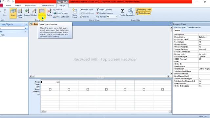Select the General tab in Property Sheet
Screen dimensions: 210x118
tap(177, 30)
